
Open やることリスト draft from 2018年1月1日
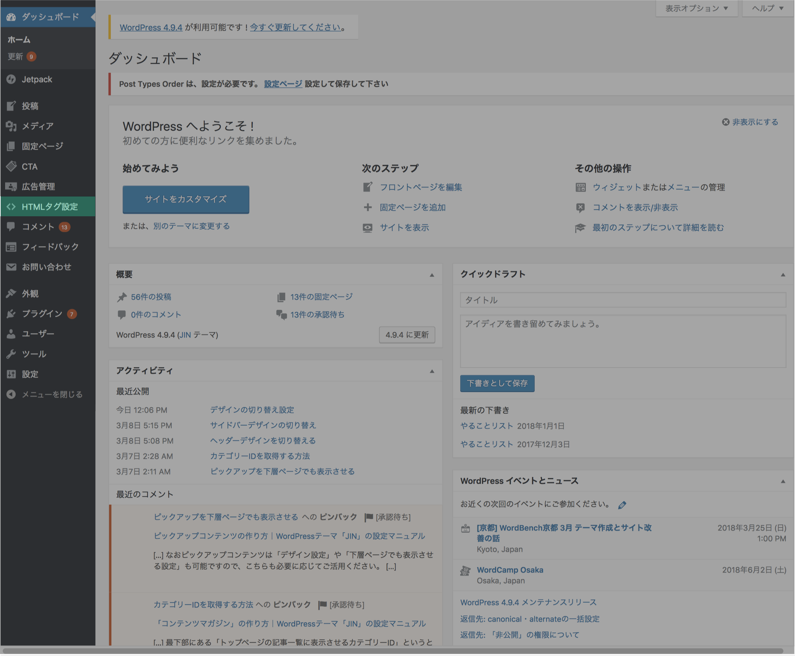(487, 426)
